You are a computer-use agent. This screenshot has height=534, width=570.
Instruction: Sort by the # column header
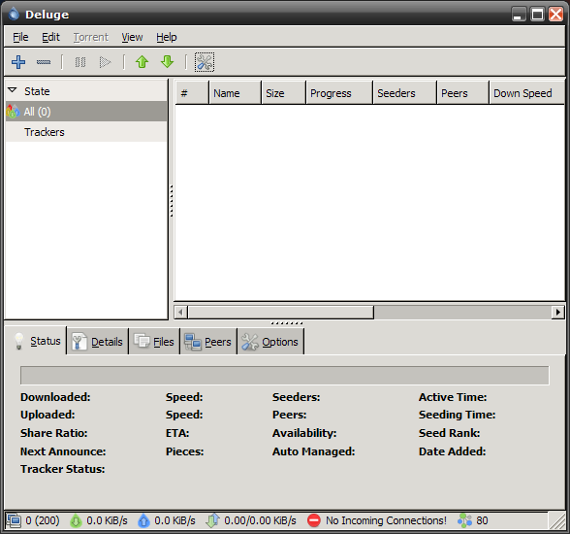pyautogui.click(x=192, y=93)
